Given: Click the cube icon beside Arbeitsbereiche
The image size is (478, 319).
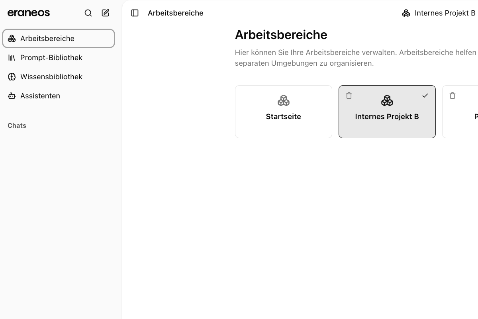Looking at the screenshot, I should point(12,38).
